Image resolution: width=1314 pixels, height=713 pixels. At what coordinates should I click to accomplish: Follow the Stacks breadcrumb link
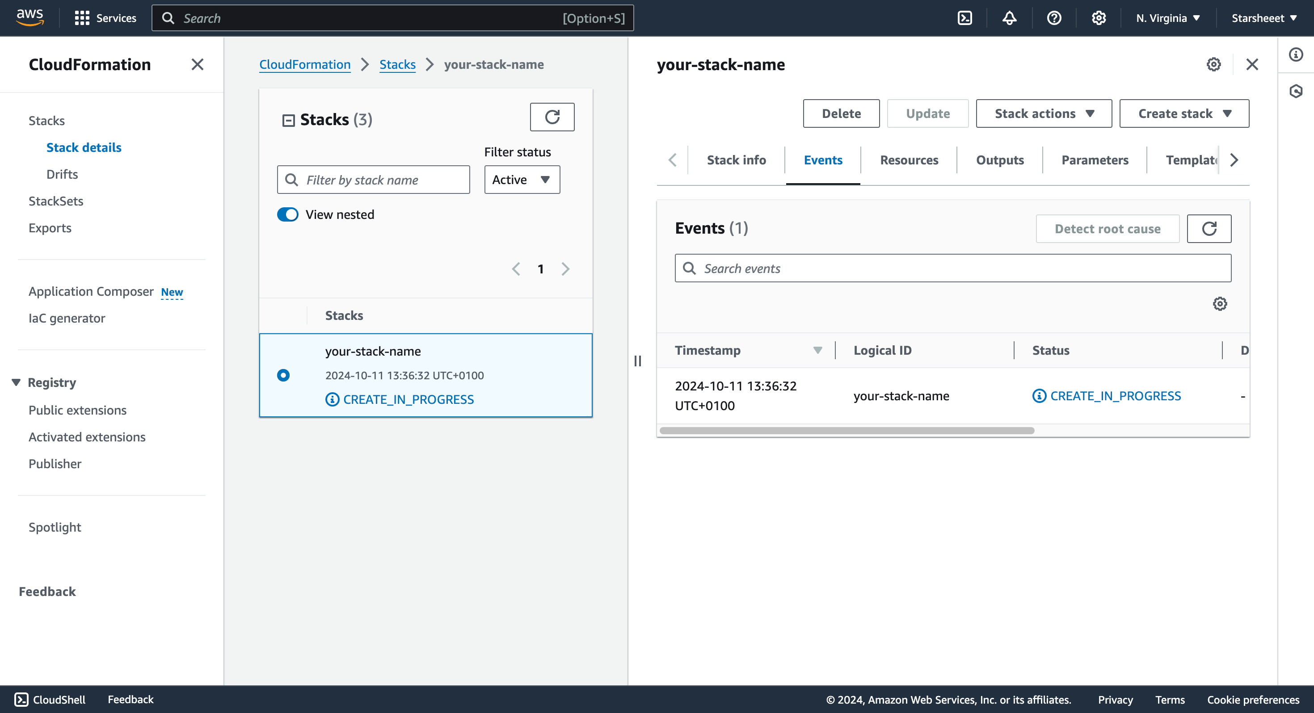[x=397, y=64]
